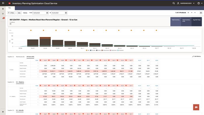Expand the help menu dropdown arrow
The image size is (204, 115).
tap(202, 3)
